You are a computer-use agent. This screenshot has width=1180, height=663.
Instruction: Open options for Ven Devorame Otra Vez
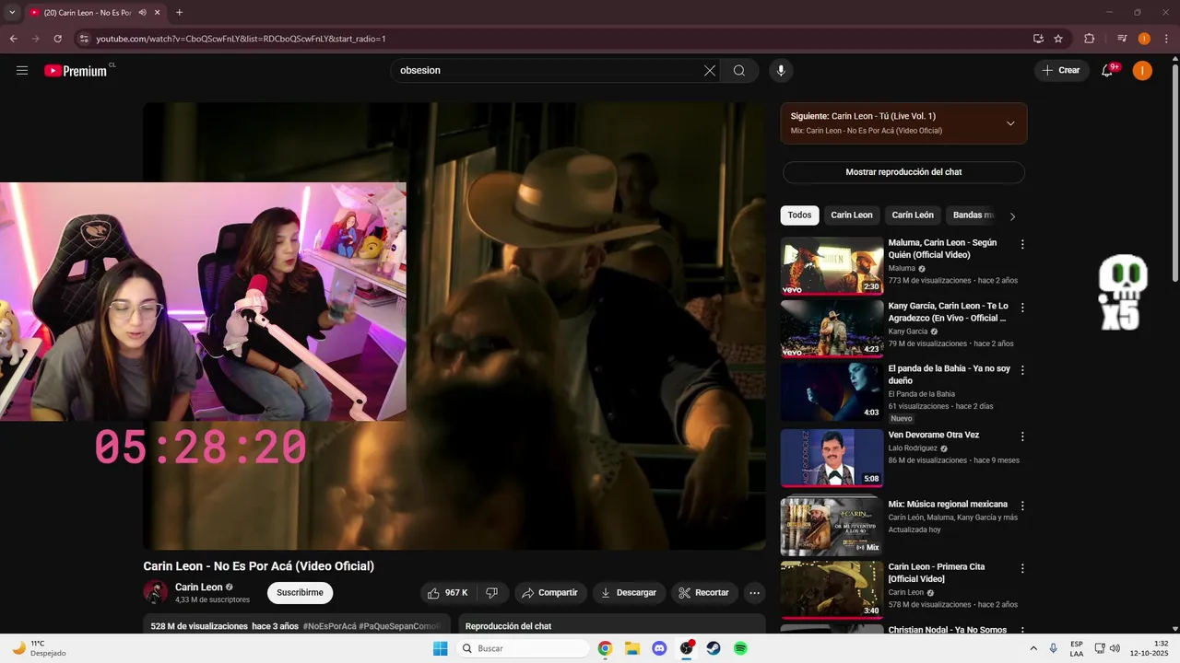point(1022,436)
